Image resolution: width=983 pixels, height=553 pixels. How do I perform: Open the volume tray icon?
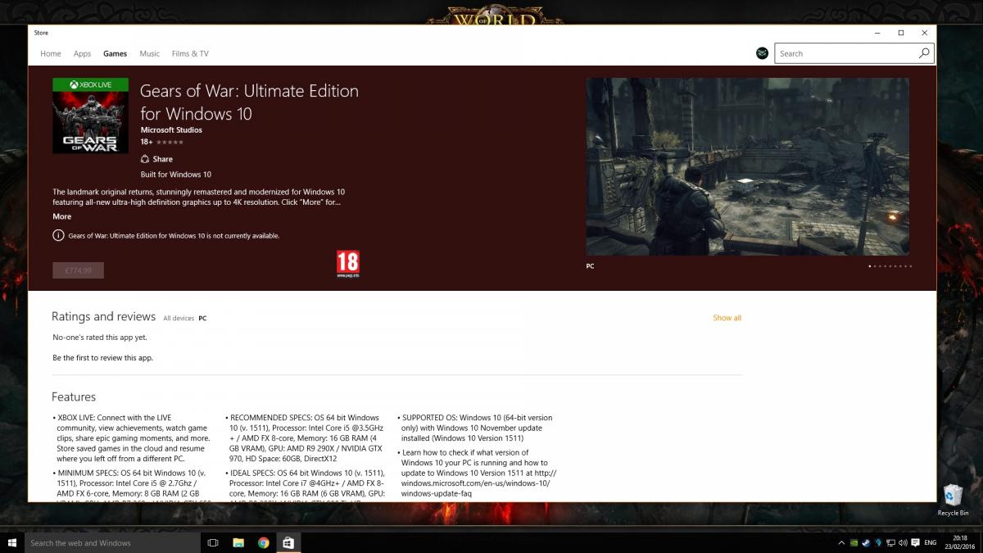[902, 542]
